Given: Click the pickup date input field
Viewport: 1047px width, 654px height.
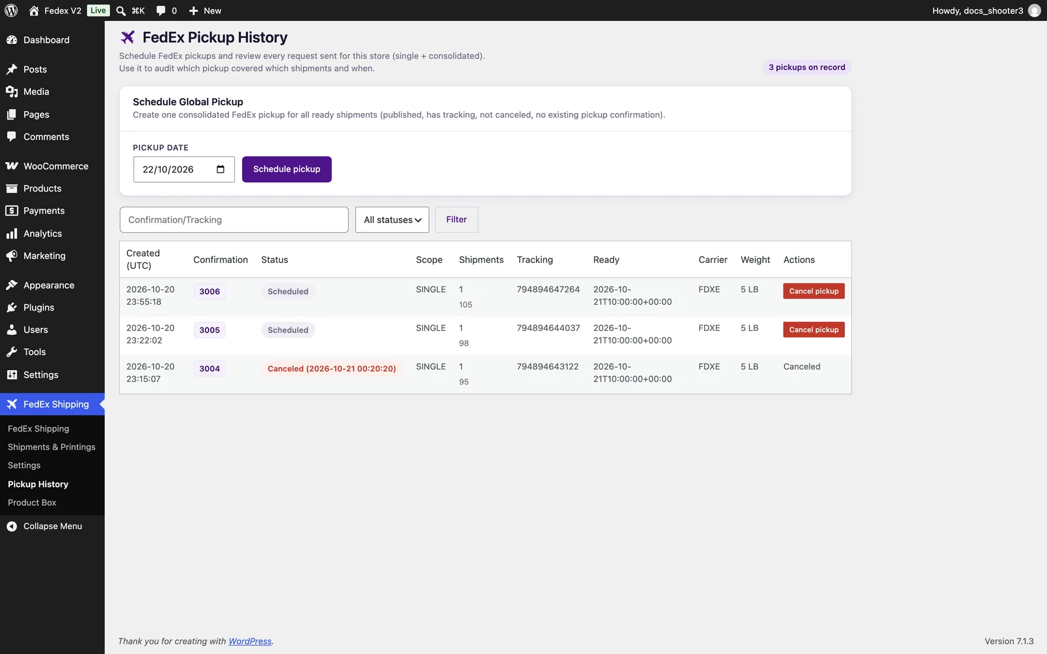Looking at the screenshot, I should 184,169.
